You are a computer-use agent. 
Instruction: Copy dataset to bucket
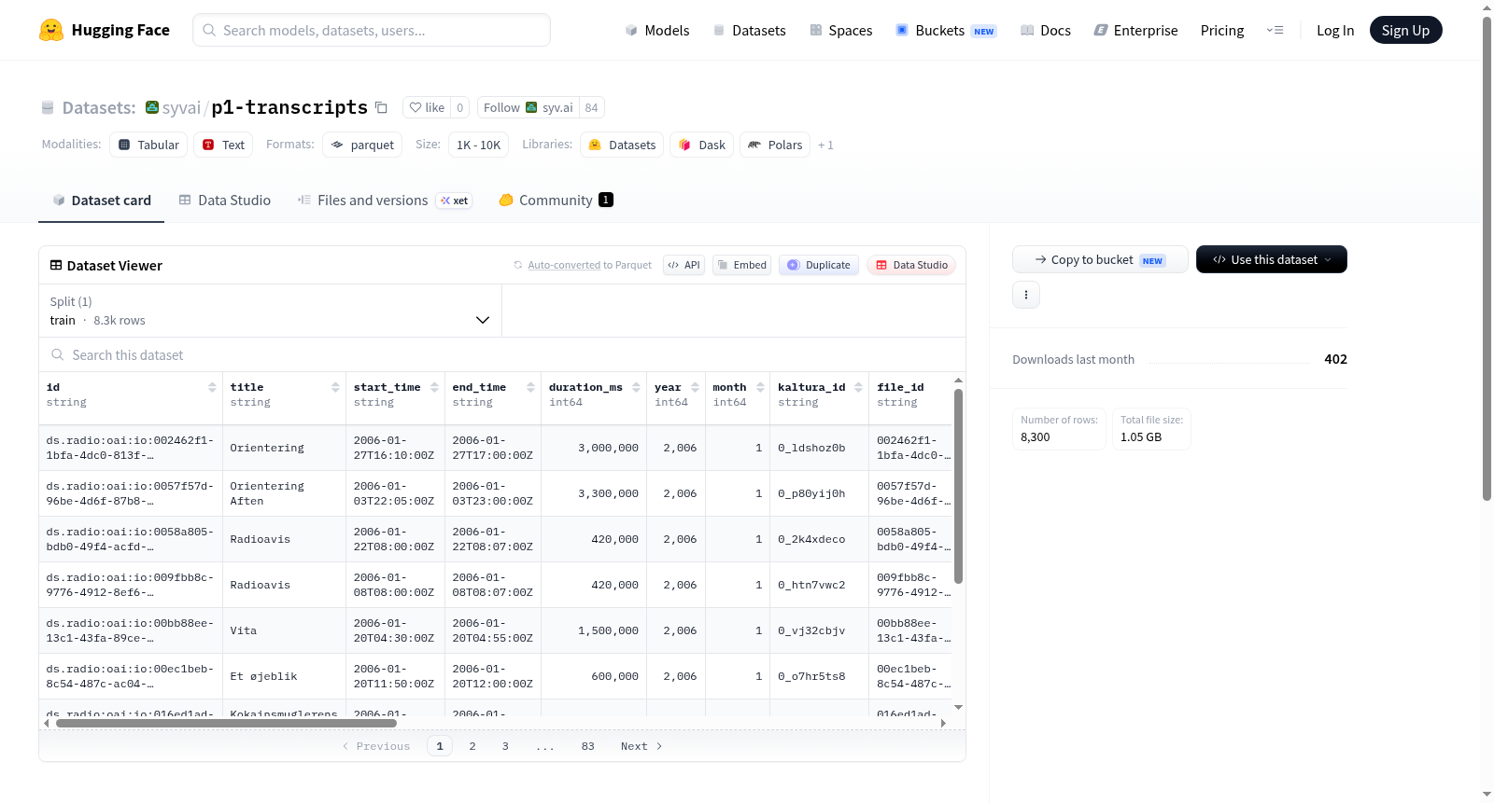tap(1100, 259)
